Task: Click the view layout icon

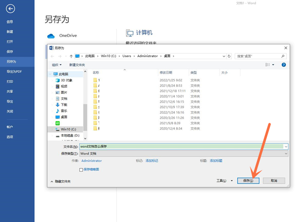Action: (267, 65)
